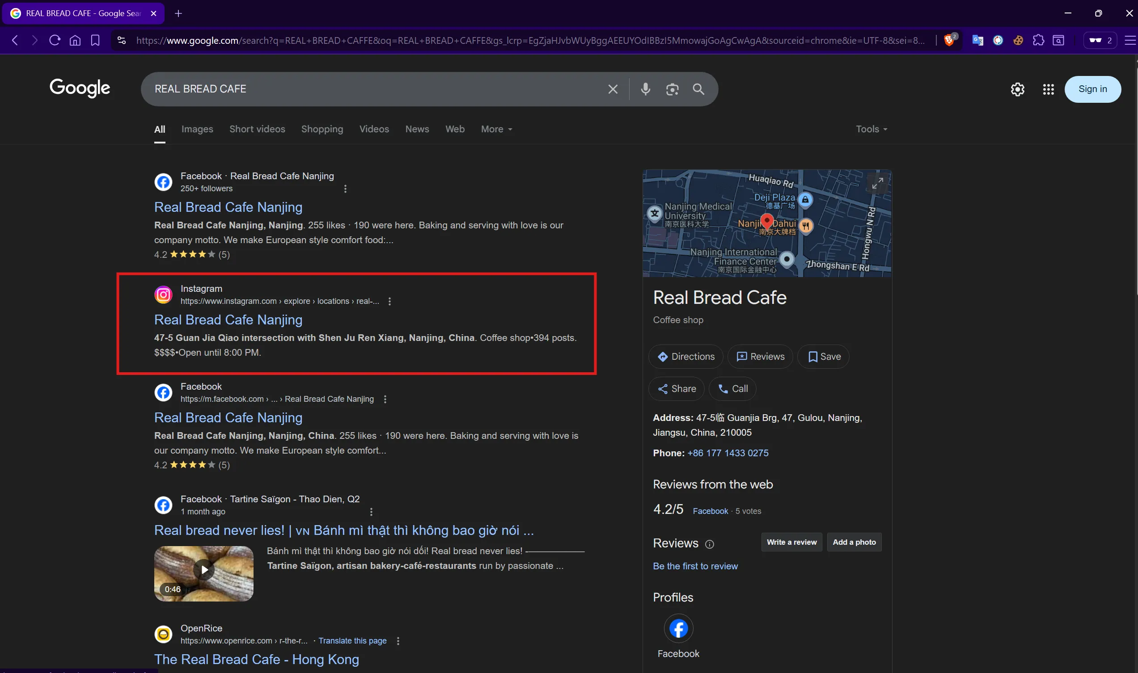Open more options for Tartine Saïgon result

371,512
